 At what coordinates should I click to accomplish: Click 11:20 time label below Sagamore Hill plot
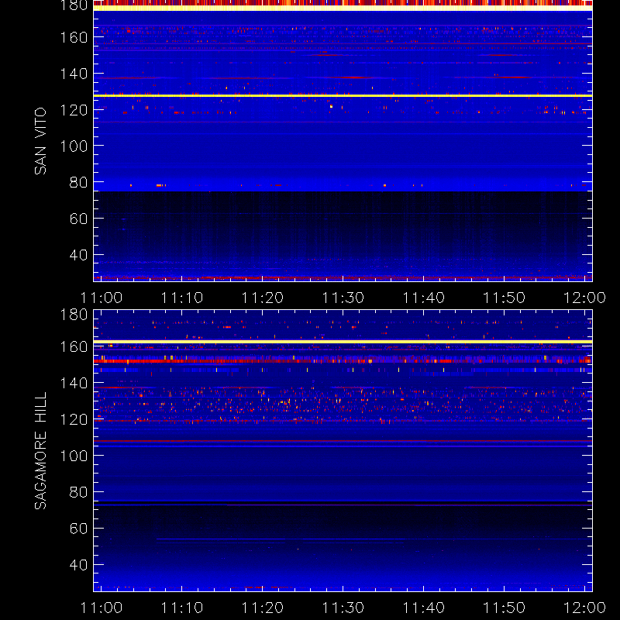point(263,608)
